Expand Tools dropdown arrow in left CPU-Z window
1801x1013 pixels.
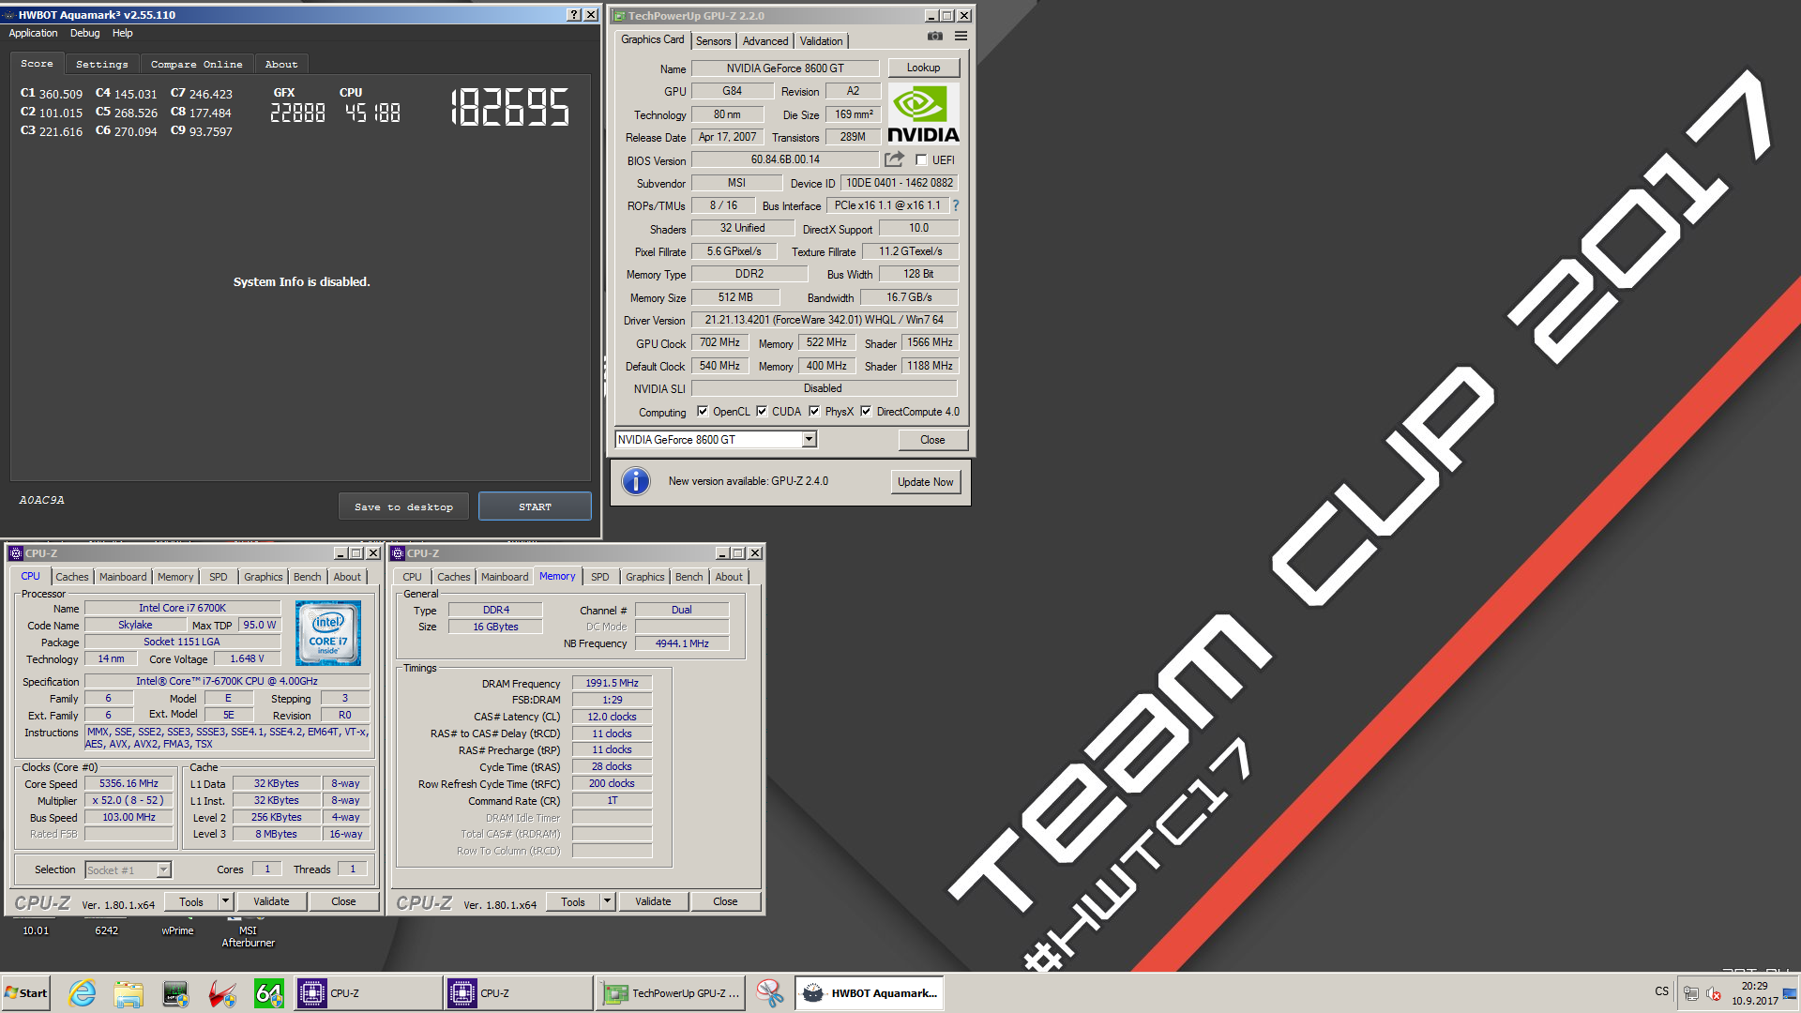pyautogui.click(x=225, y=901)
